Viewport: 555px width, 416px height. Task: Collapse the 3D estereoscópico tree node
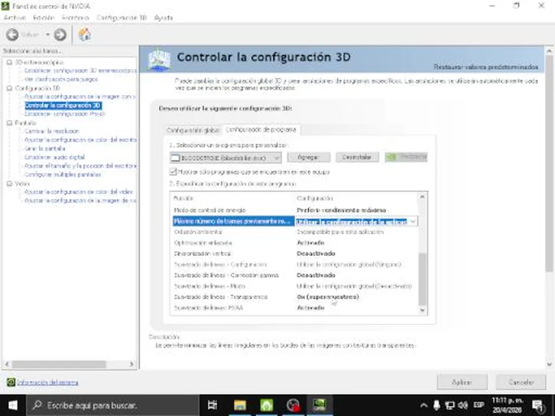[x=10, y=62]
